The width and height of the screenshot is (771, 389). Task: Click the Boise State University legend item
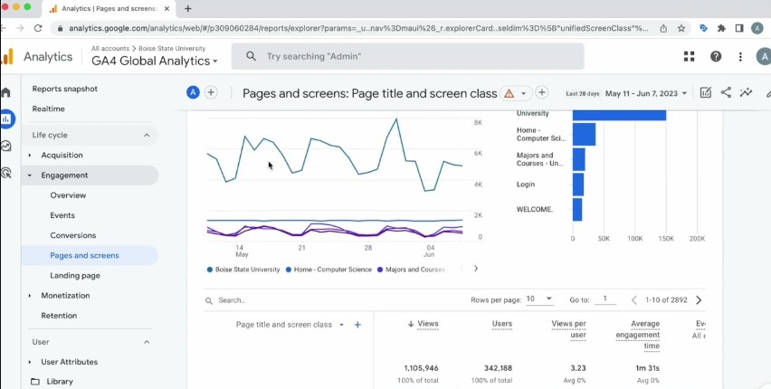pos(243,270)
